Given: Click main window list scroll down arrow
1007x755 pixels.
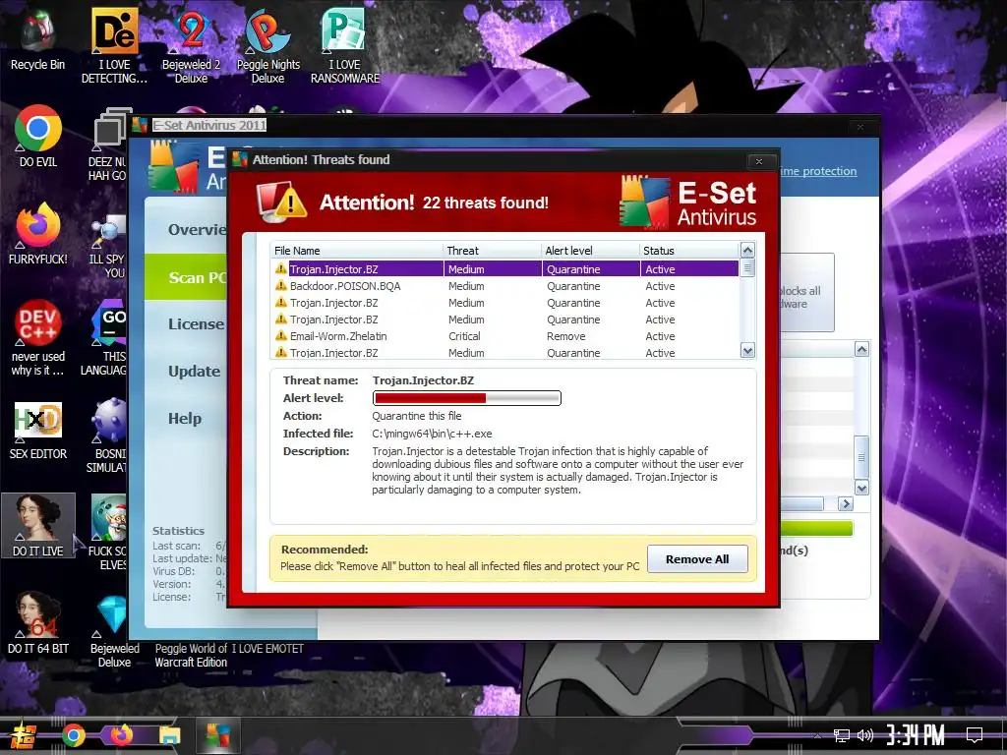Looking at the screenshot, I should 861,488.
